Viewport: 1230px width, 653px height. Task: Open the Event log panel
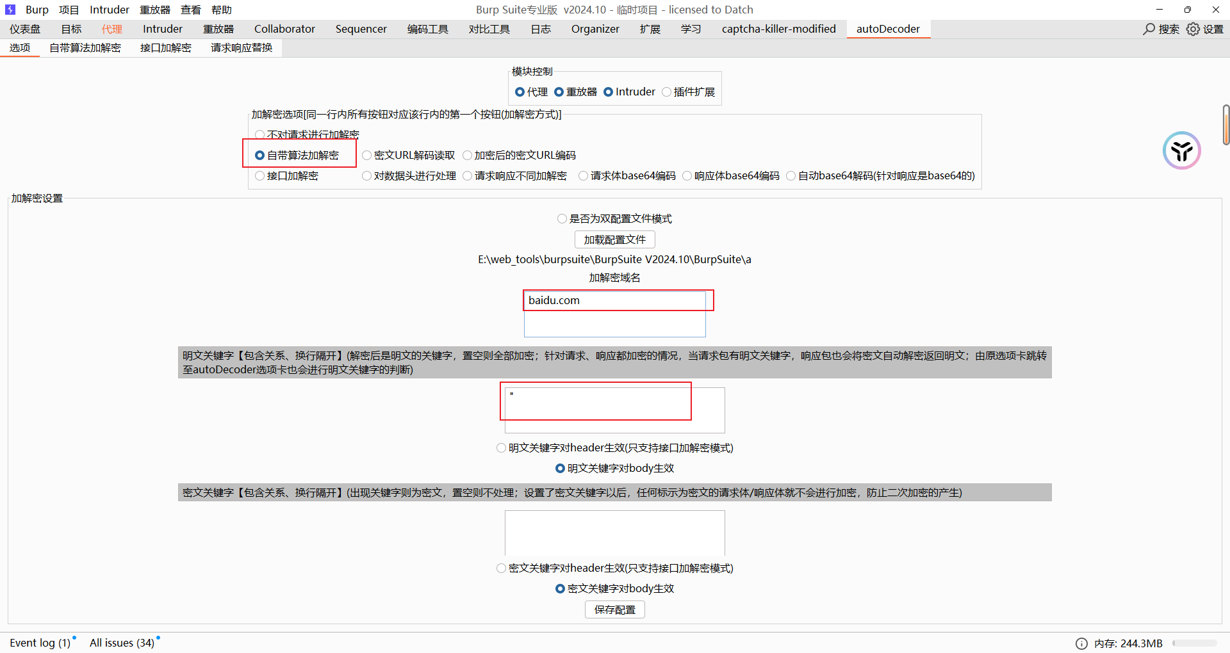click(x=40, y=643)
